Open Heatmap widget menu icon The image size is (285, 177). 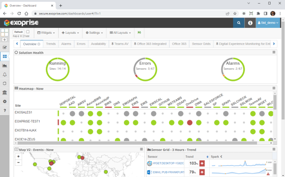[x=274, y=88]
